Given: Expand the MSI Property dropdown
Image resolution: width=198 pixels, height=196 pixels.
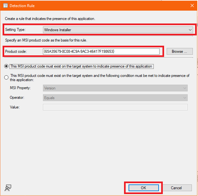Looking at the screenshot, I should click(115, 88).
